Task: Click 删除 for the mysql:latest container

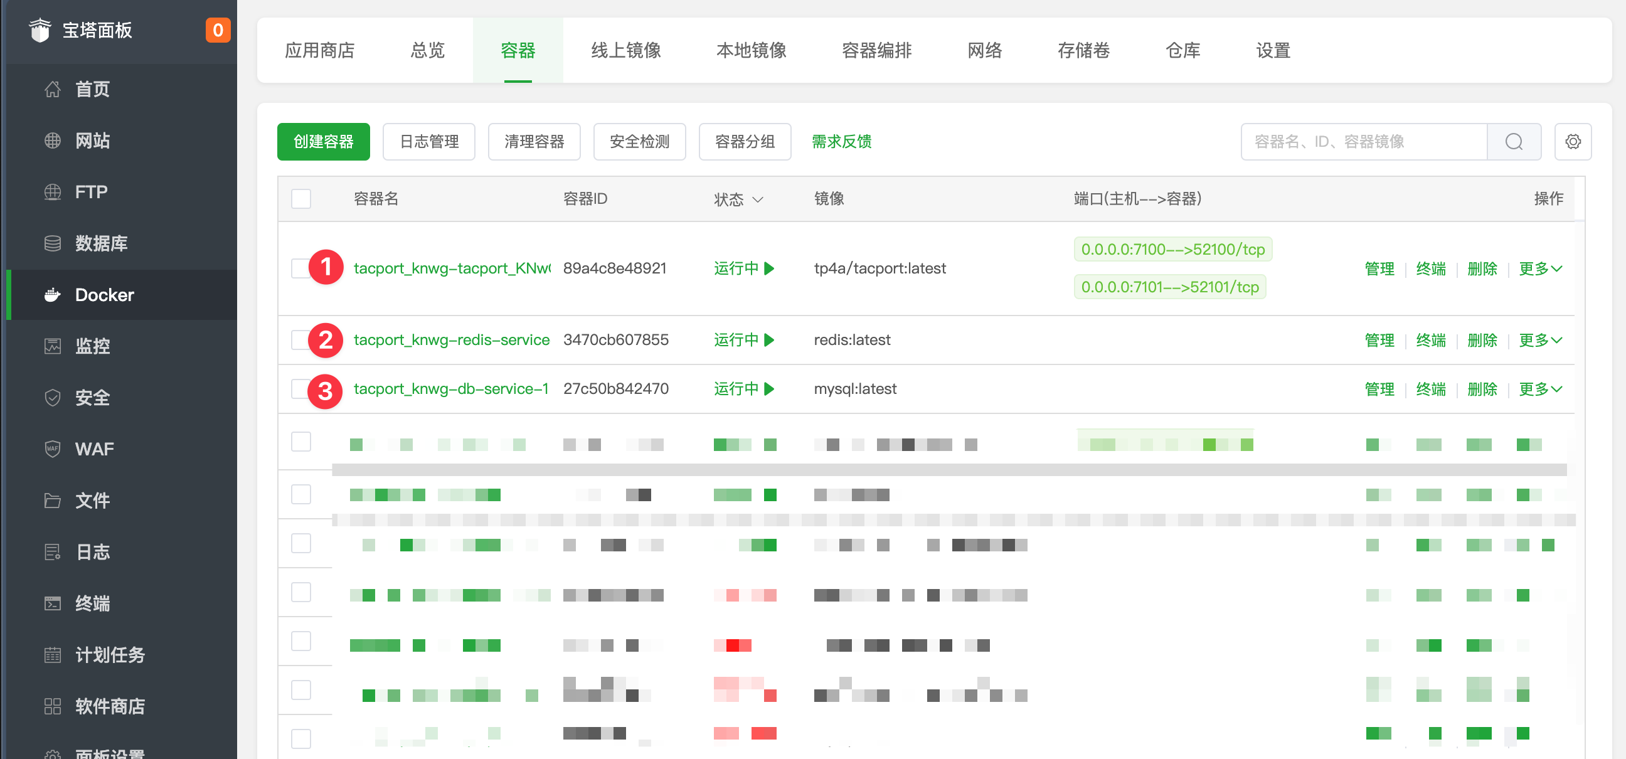Action: pos(1482,390)
